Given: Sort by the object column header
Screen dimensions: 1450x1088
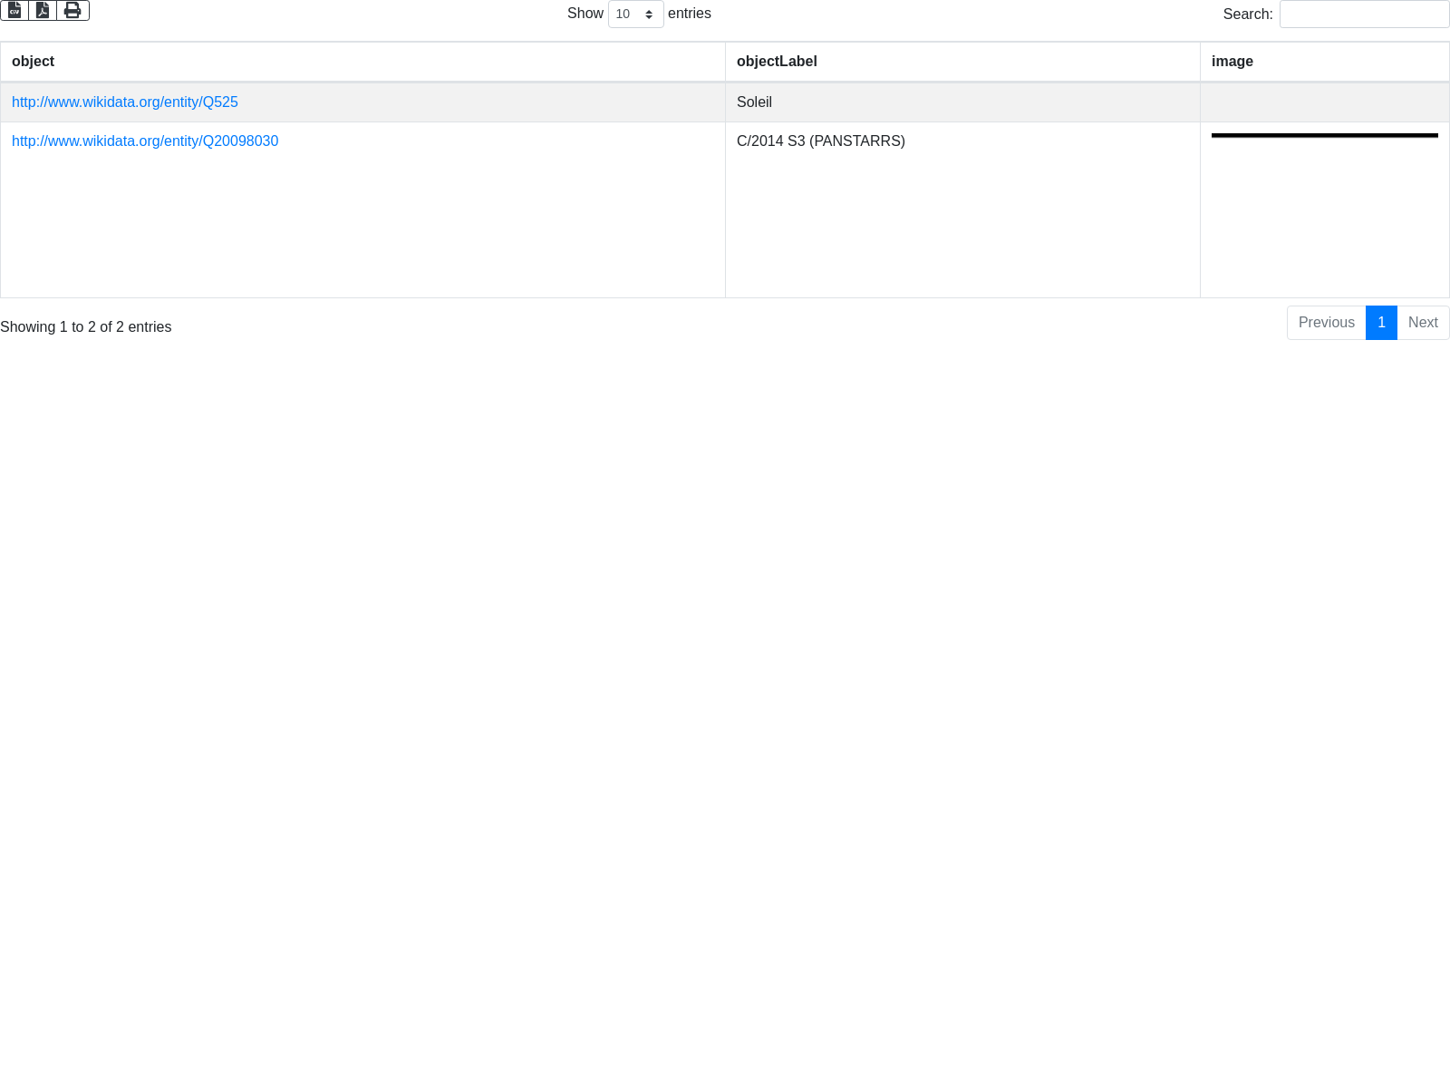Looking at the screenshot, I should coord(34,62).
